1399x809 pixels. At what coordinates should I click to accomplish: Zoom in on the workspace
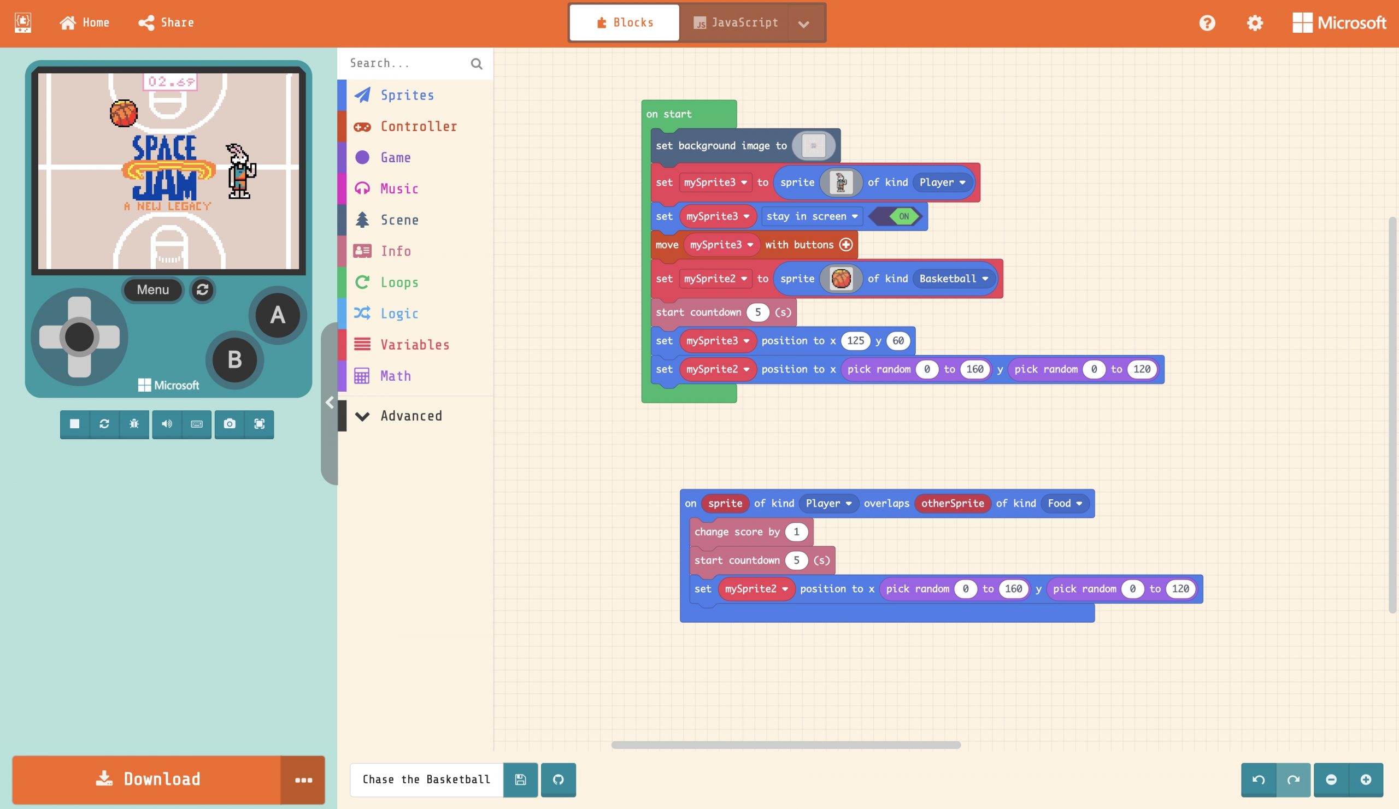click(x=1366, y=780)
